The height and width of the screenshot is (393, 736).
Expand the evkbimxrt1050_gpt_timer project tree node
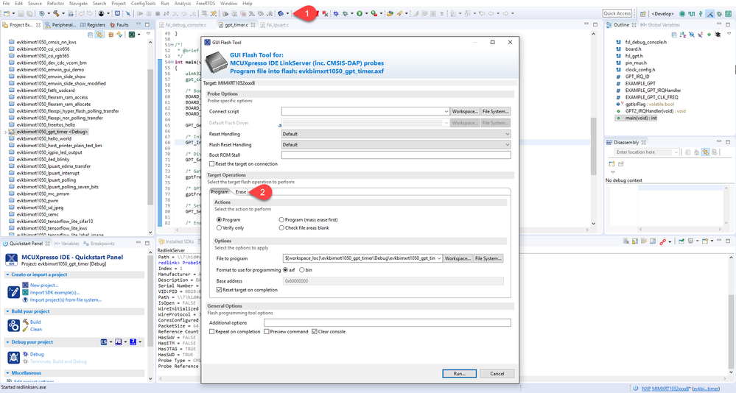click(x=6, y=132)
